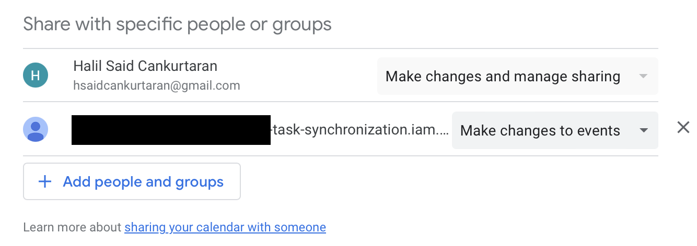Click the teal H avatar icon
The height and width of the screenshot is (246, 697).
tap(36, 76)
